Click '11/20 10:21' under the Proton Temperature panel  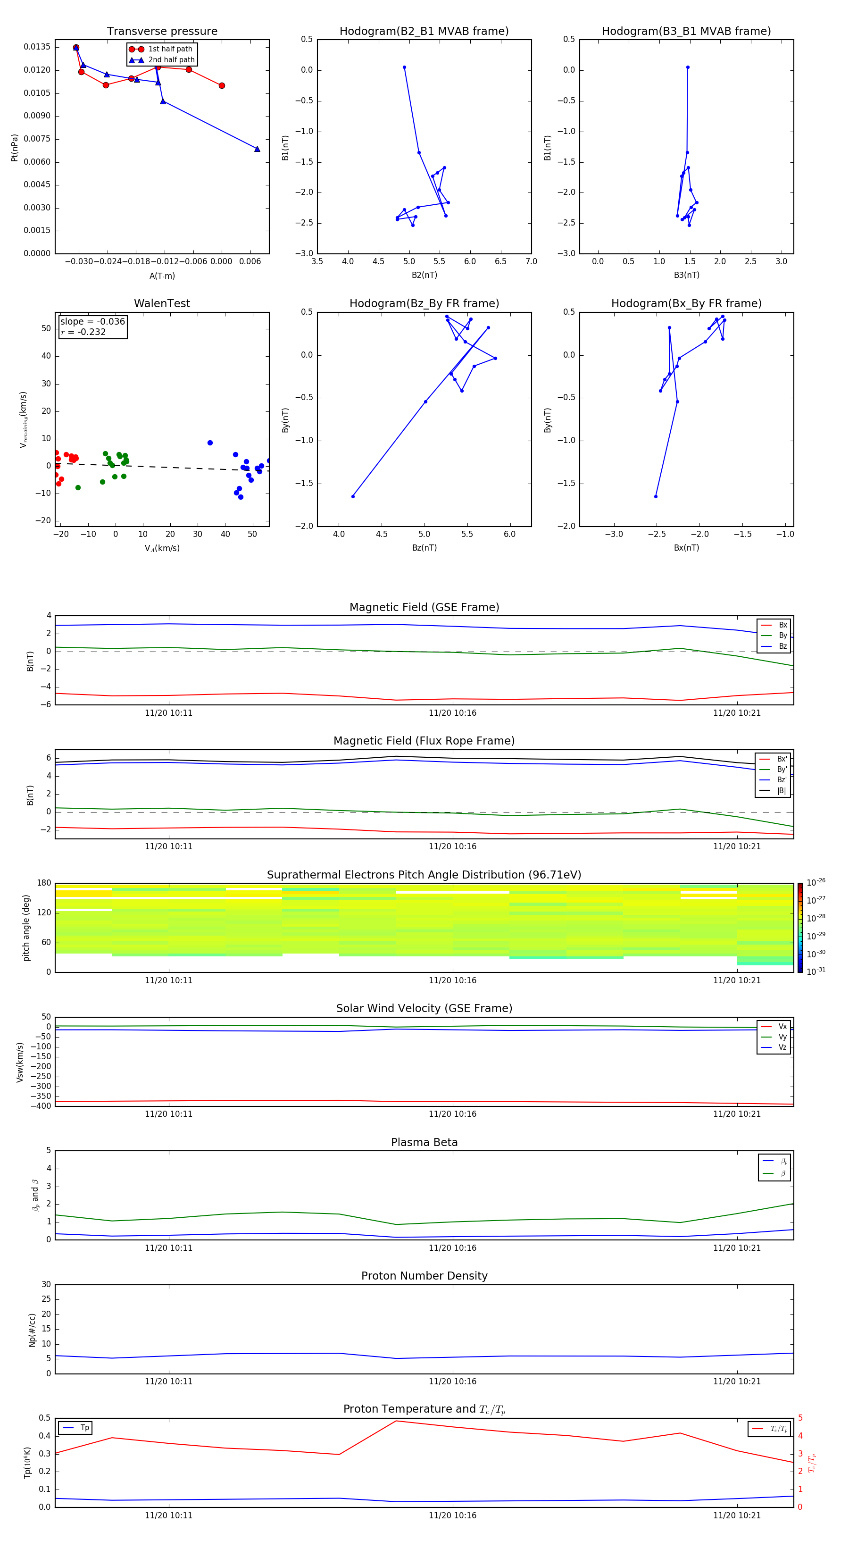[737, 1516]
